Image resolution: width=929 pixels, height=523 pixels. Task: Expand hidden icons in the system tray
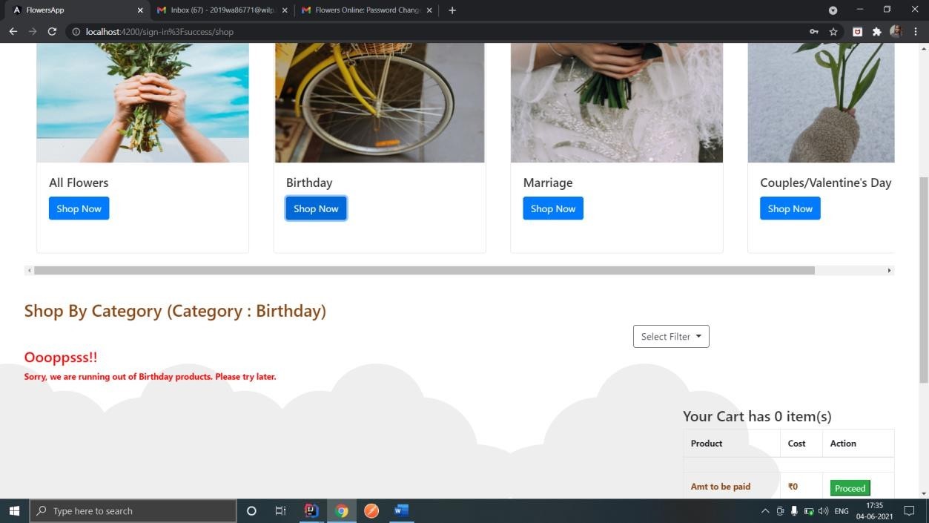765,510
